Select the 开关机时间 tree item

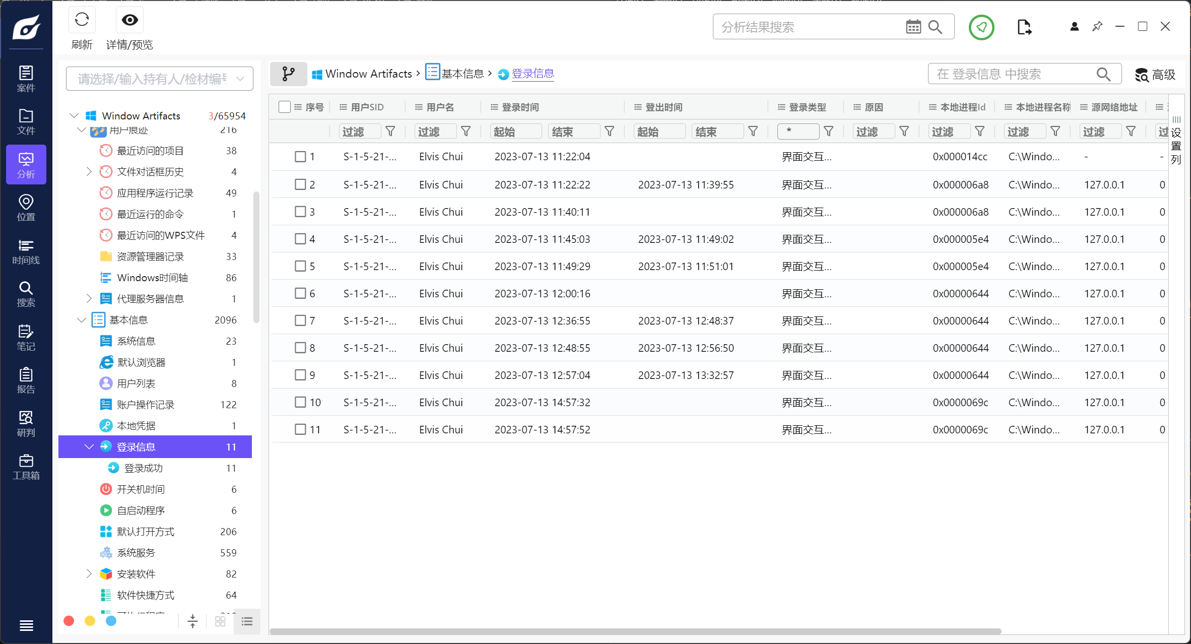pos(141,489)
